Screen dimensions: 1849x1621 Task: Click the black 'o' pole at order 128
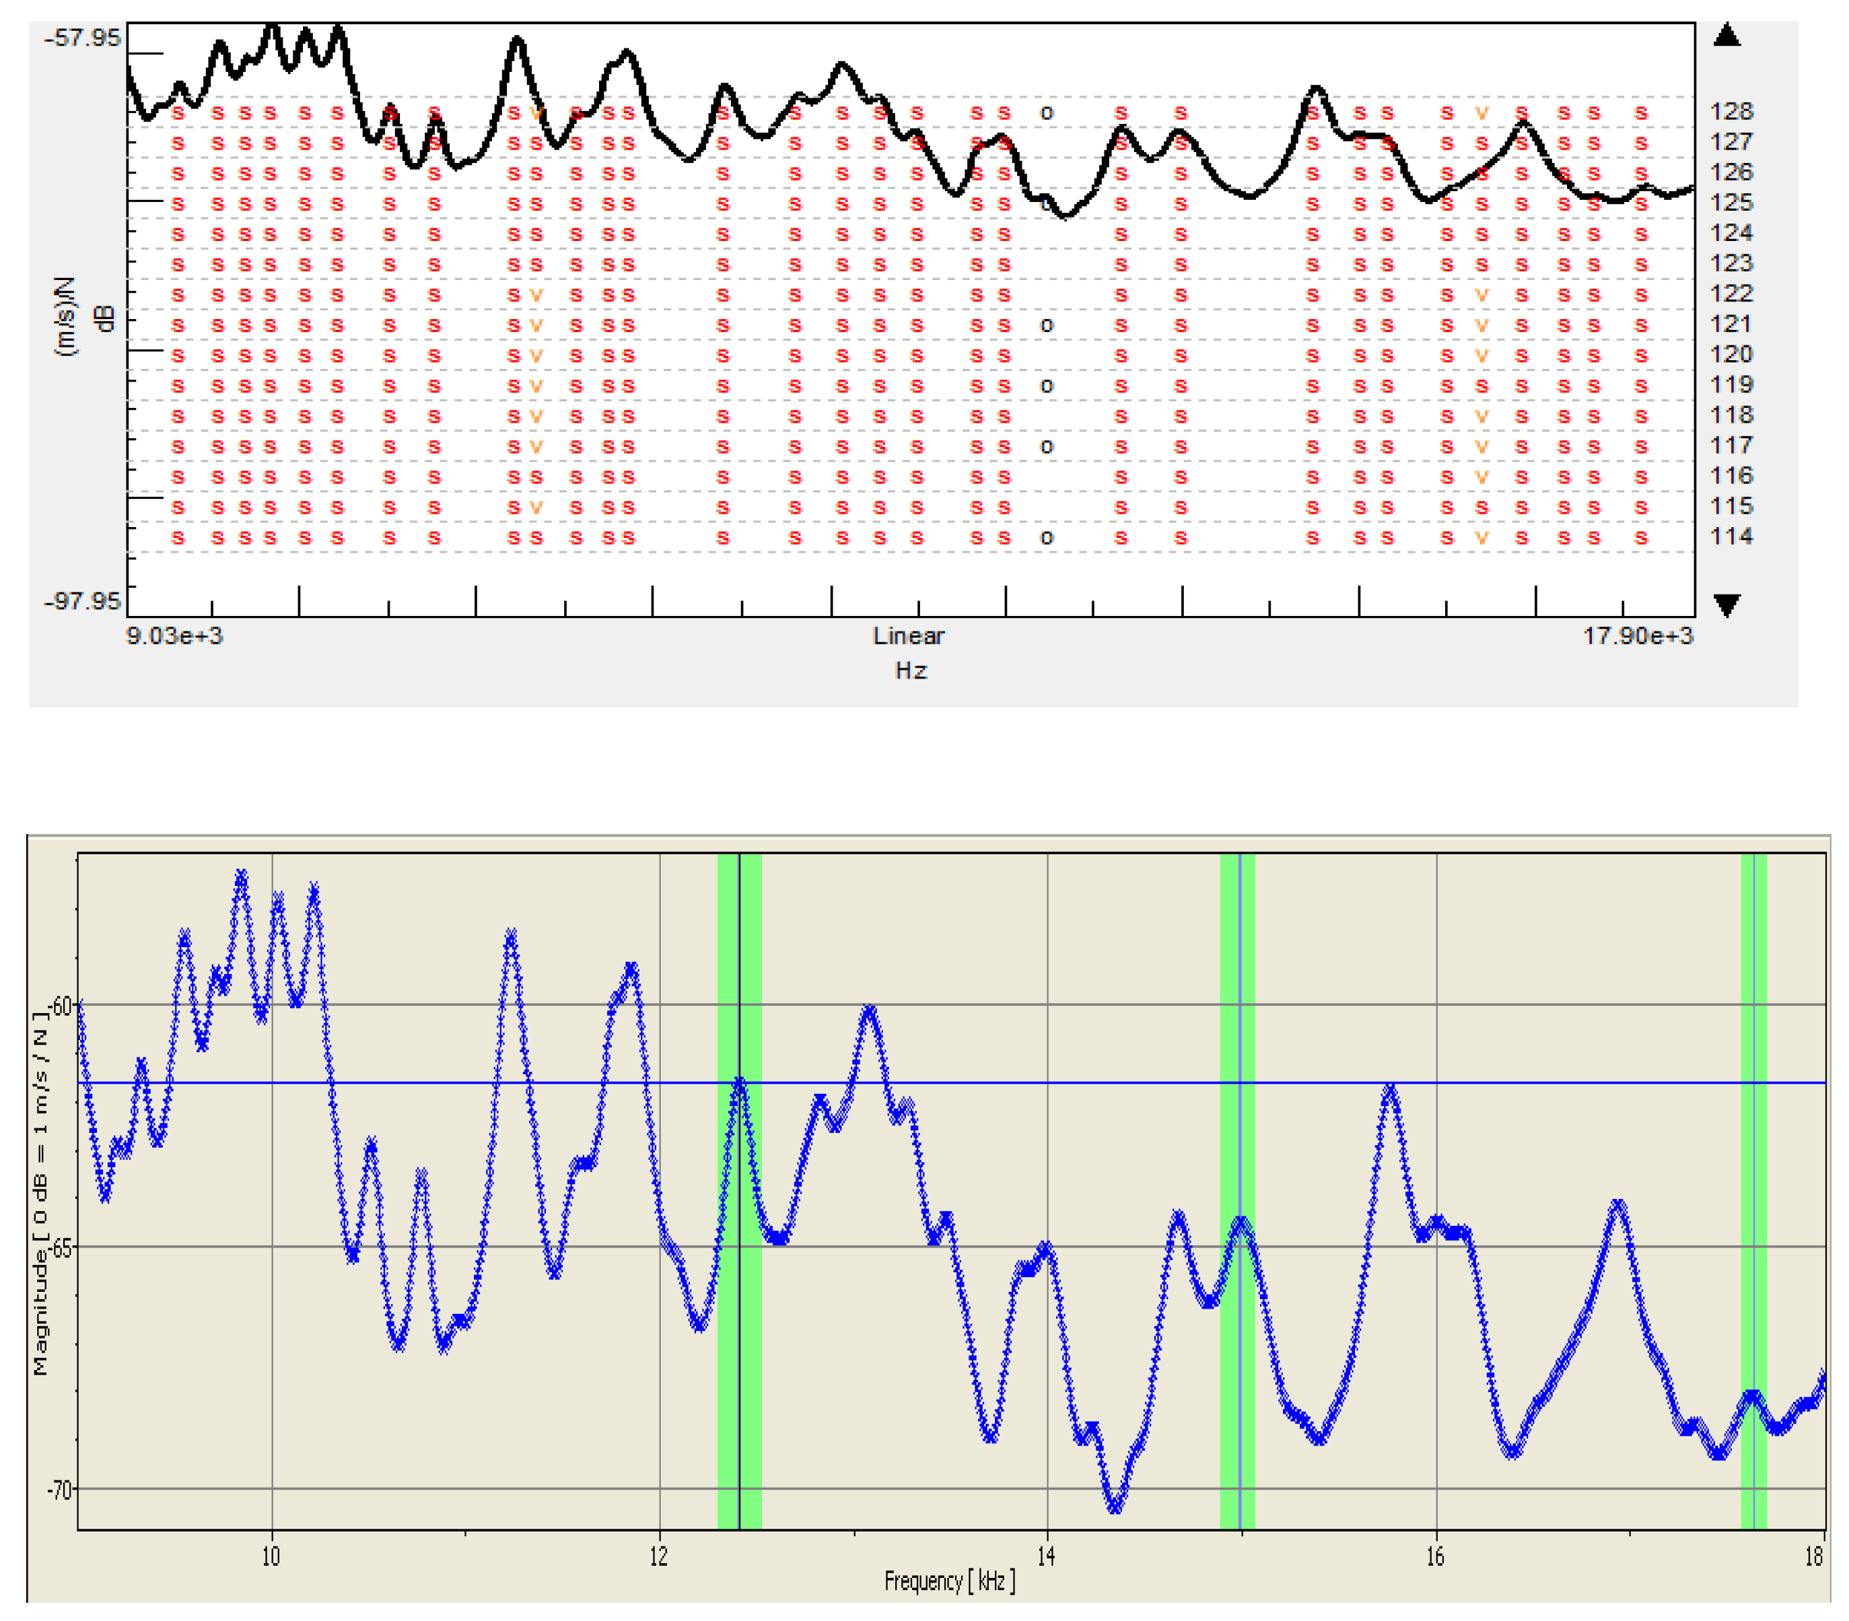tap(1047, 113)
